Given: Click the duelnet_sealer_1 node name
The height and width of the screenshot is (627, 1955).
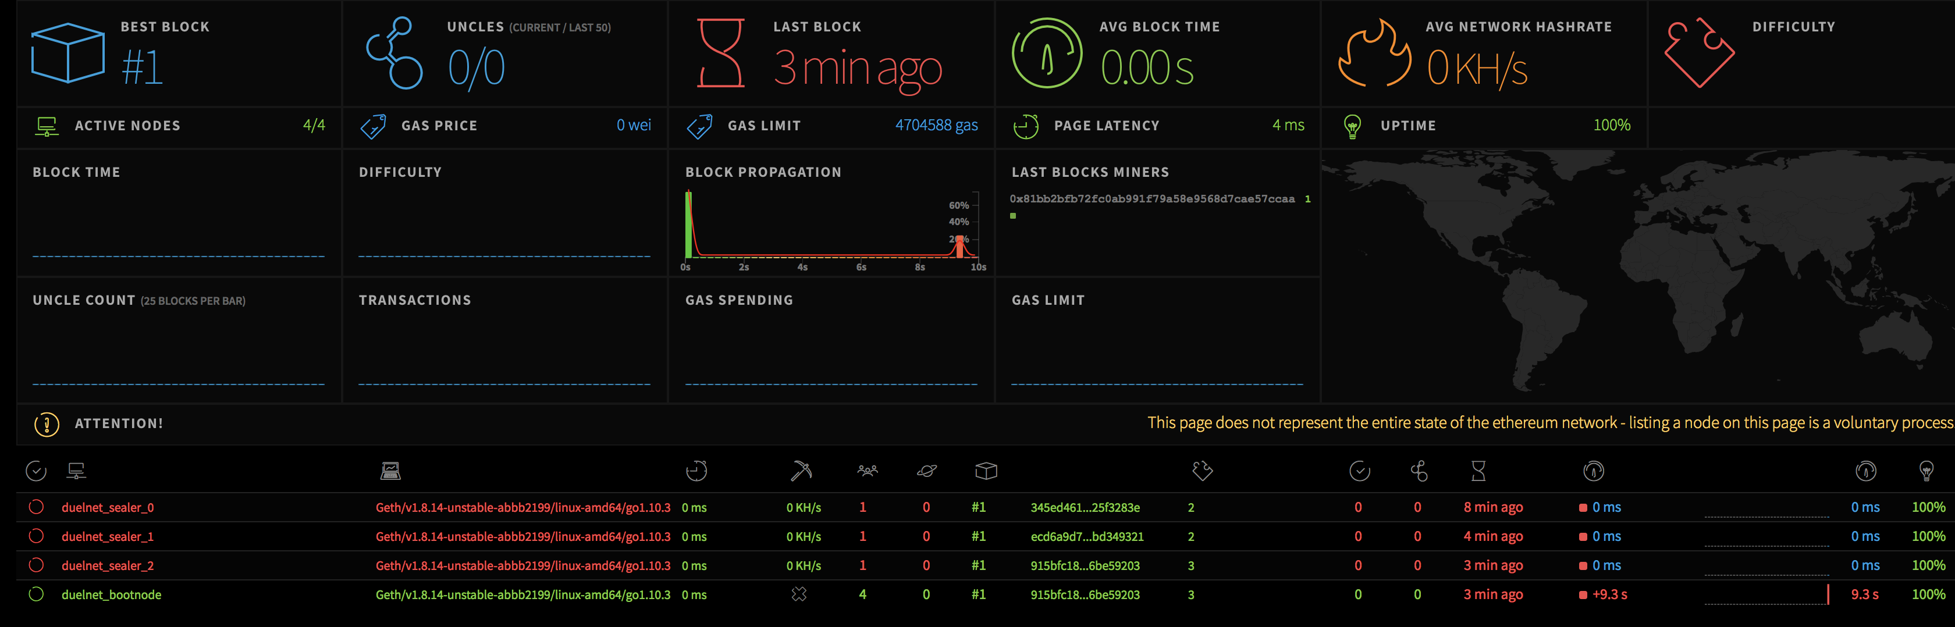Looking at the screenshot, I should point(108,537).
